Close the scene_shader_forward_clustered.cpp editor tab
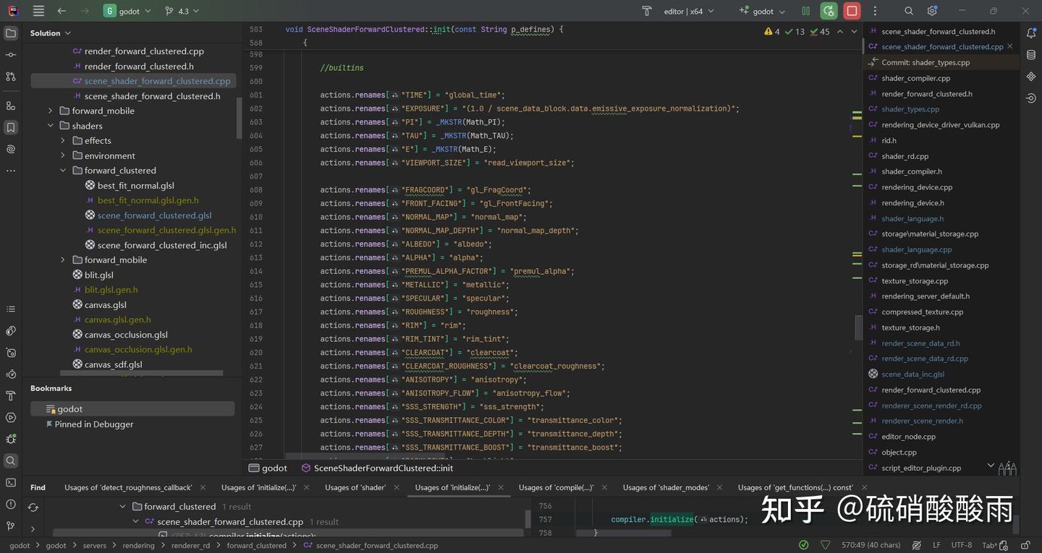1042x553 pixels. coord(1010,46)
